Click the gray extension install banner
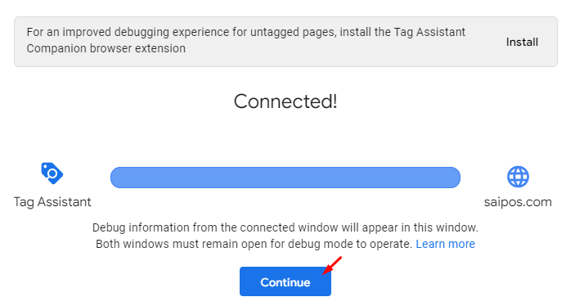This screenshot has height=306, width=575. tap(285, 42)
